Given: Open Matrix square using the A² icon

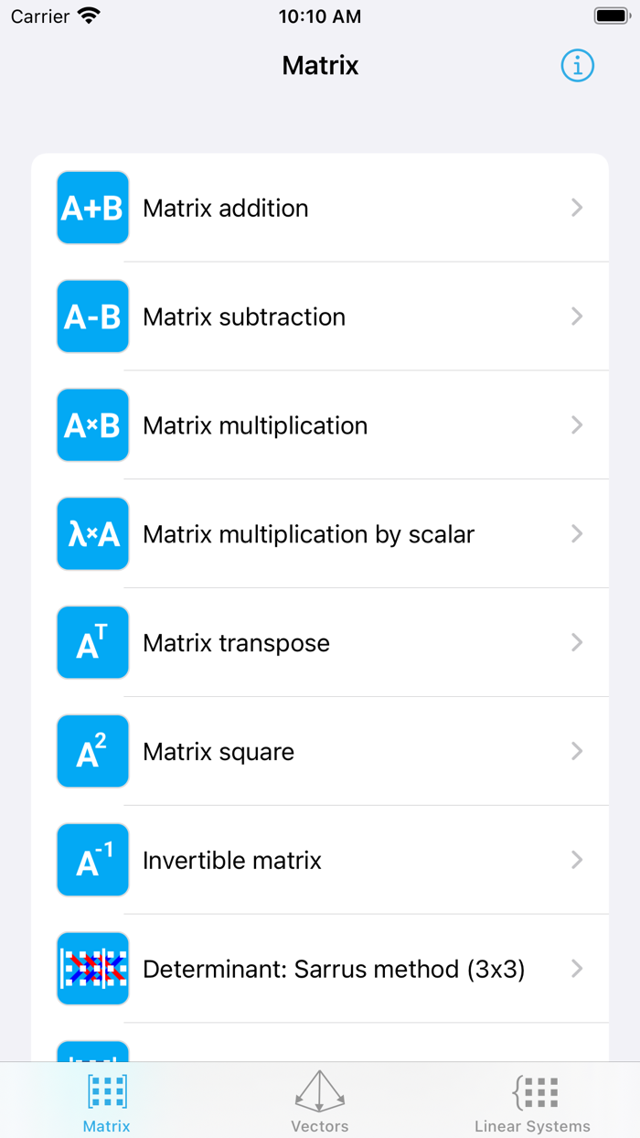Looking at the screenshot, I should [91, 751].
